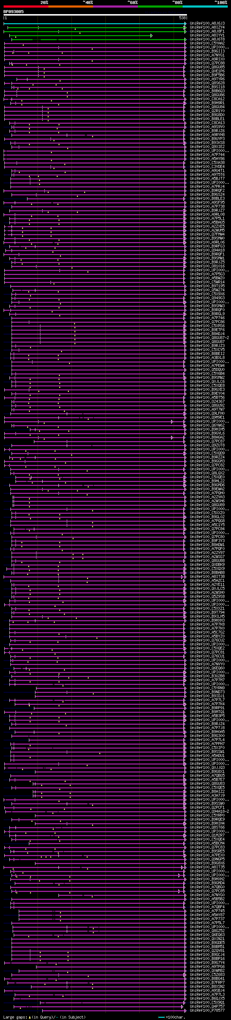Select hit label UniRef100_B9G8D0
The image size is (231, 1020).
207,115
